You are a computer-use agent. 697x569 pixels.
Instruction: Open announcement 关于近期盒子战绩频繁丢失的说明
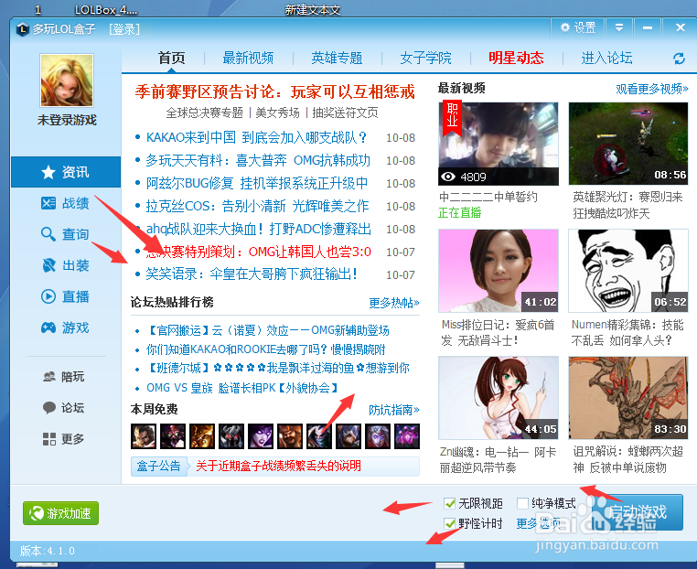pyautogui.click(x=278, y=466)
